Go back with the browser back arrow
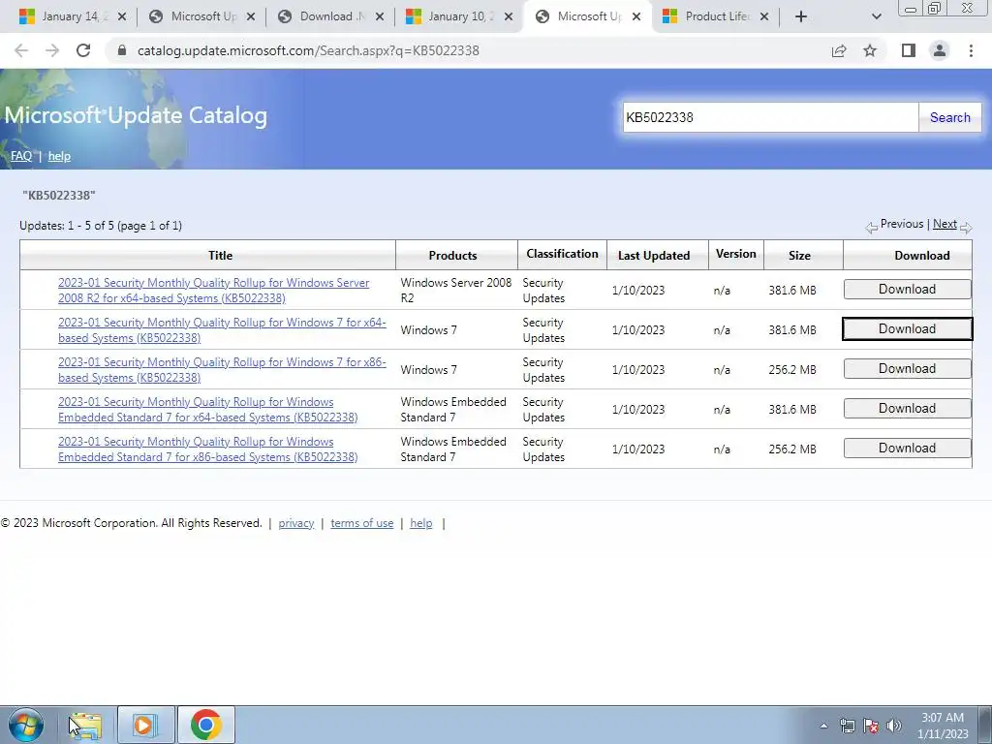992x744 pixels. [21, 50]
